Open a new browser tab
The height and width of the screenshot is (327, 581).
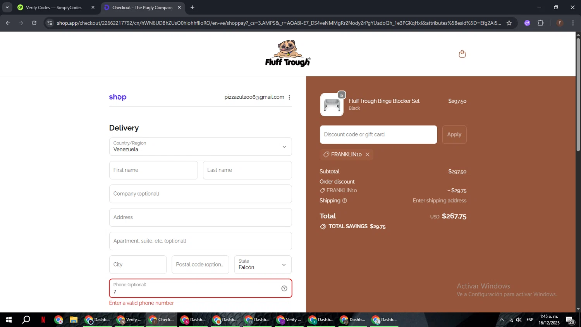pyautogui.click(x=193, y=7)
